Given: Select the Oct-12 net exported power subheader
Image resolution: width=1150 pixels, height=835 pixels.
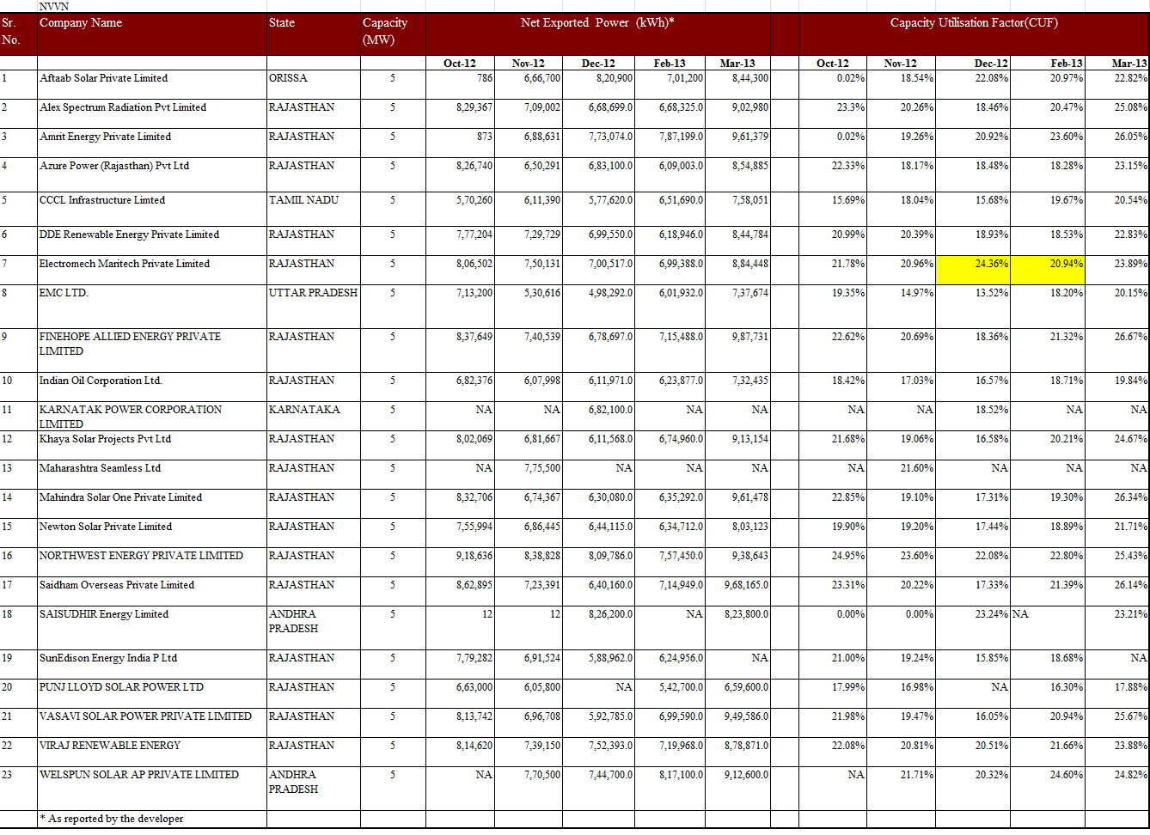Looking at the screenshot, I should (460, 64).
